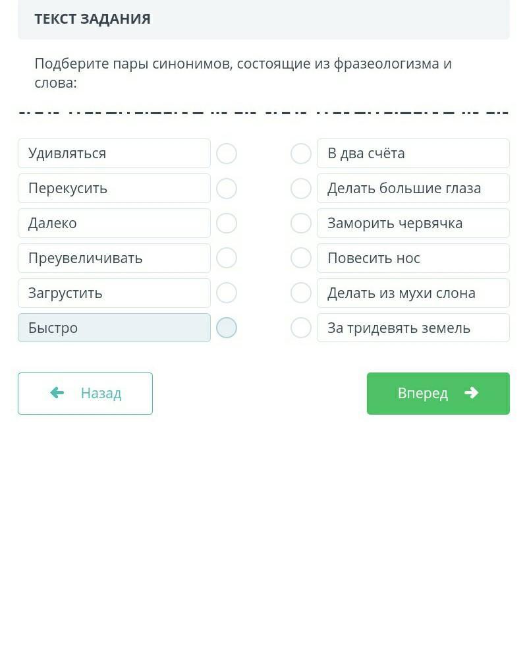The width and height of the screenshot is (527, 654).
Task: Select the radio circle next to Перекусить
Action: pyautogui.click(x=227, y=189)
